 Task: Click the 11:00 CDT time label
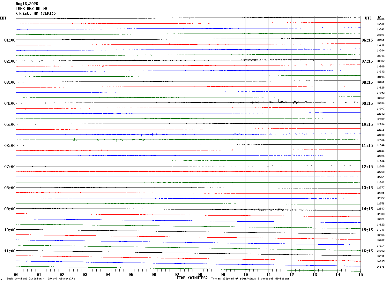10,251
